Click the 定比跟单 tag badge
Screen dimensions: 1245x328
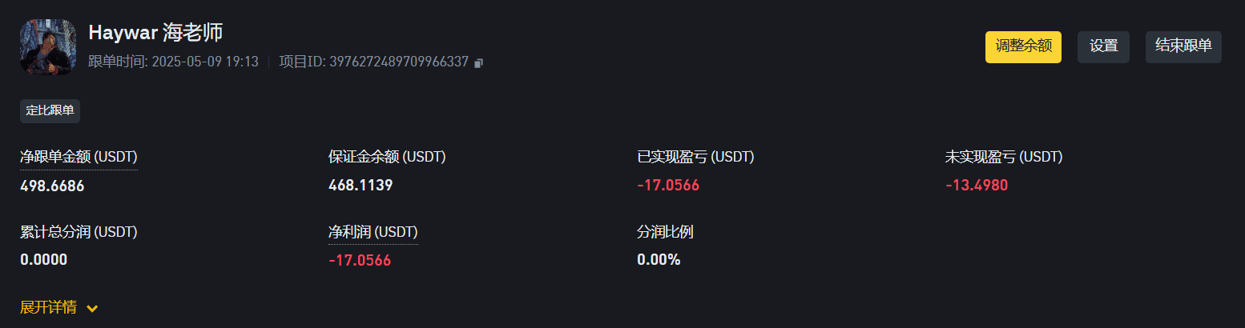click(50, 111)
